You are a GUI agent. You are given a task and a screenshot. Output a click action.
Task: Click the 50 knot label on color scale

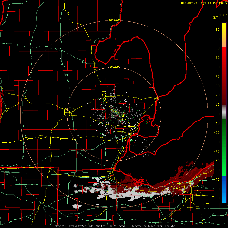point(218,67)
